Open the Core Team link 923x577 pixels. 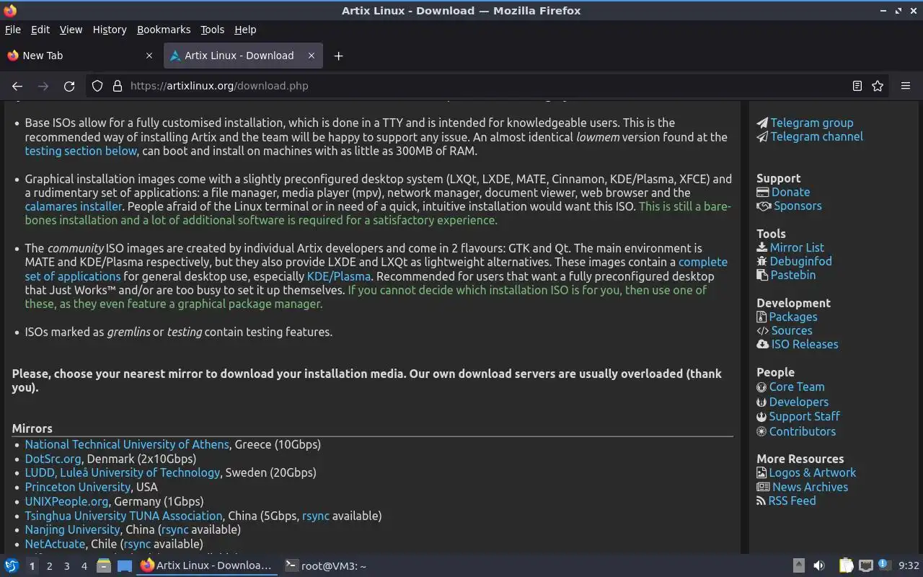coord(796,387)
